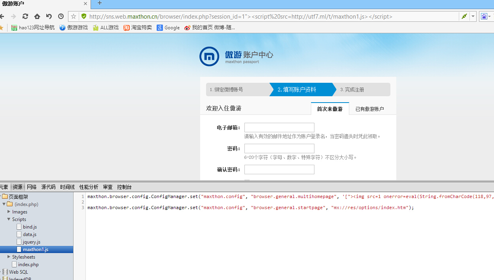Click step 3 完成注册
Screen dimensions: 494x280
(x=363, y=90)
